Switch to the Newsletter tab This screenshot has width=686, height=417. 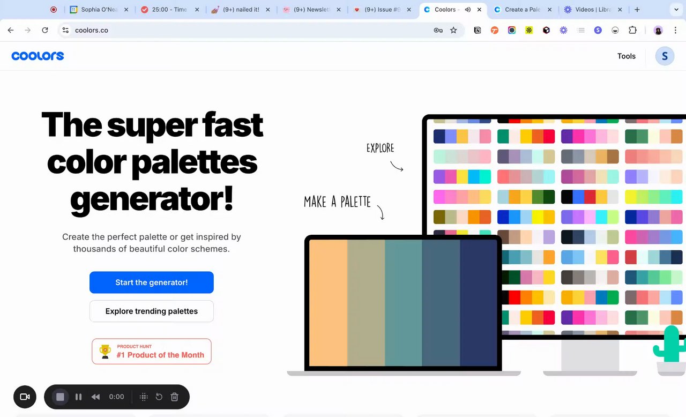[312, 10]
